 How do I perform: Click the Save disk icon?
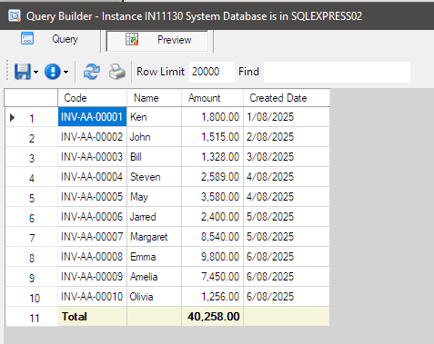[23, 72]
